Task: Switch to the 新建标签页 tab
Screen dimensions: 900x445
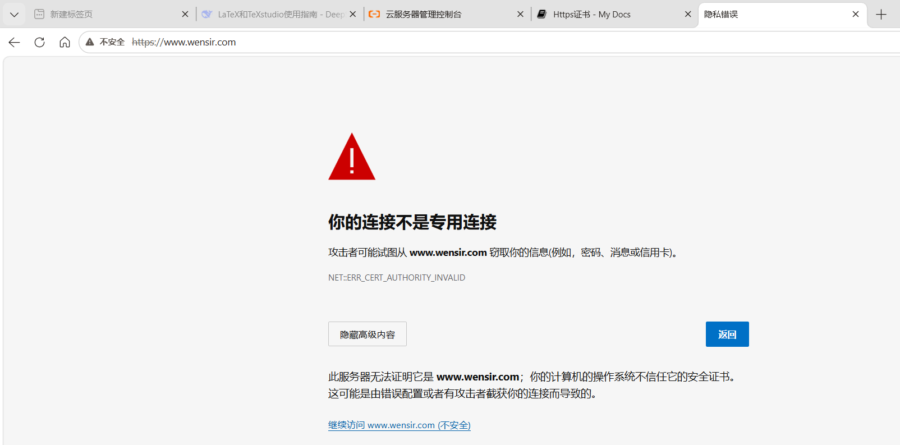Action: click(x=111, y=15)
